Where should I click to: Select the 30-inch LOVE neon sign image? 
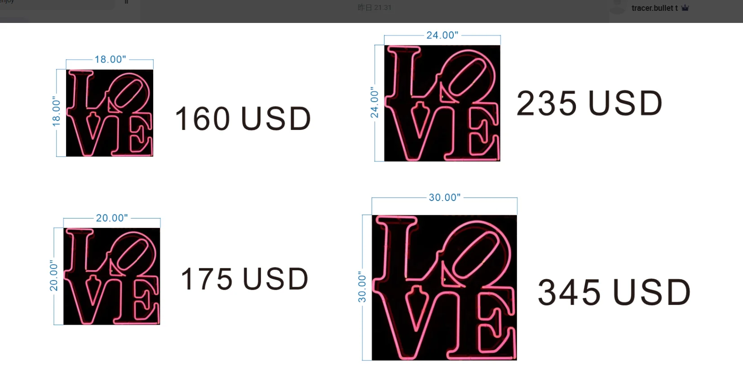(x=444, y=287)
